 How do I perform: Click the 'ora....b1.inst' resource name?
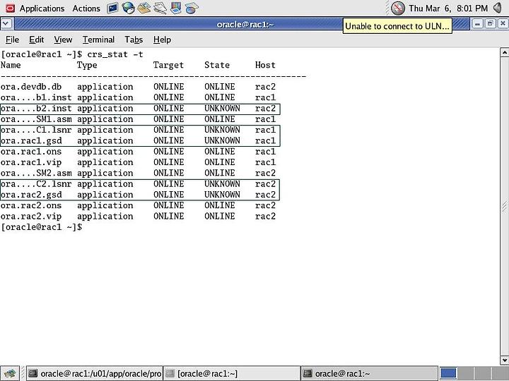[36, 97]
